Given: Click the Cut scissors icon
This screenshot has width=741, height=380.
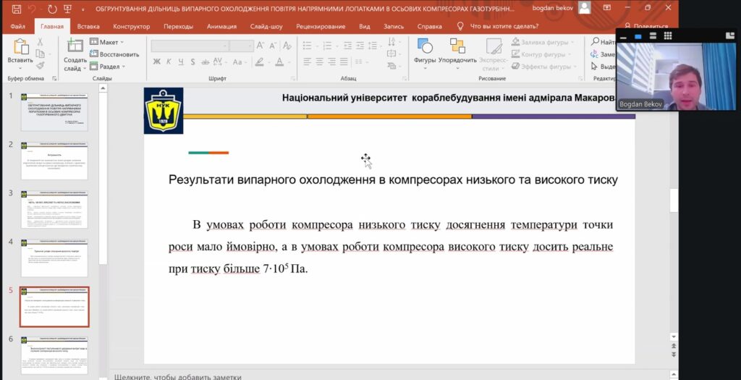Looking at the screenshot, I should click(41, 42).
